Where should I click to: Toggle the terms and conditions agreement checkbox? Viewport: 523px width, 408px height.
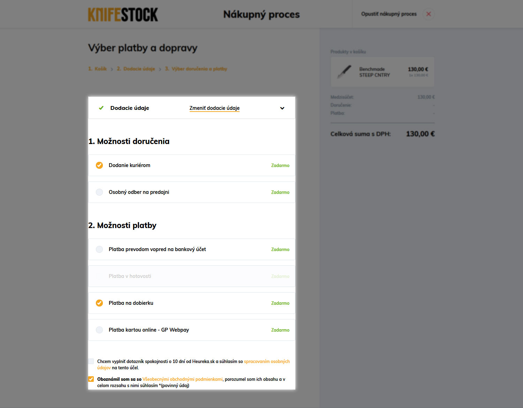tap(91, 379)
